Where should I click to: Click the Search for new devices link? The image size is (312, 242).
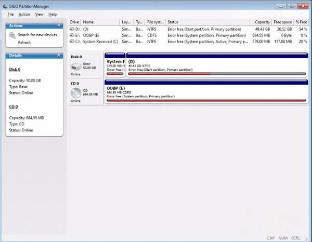tap(37, 35)
